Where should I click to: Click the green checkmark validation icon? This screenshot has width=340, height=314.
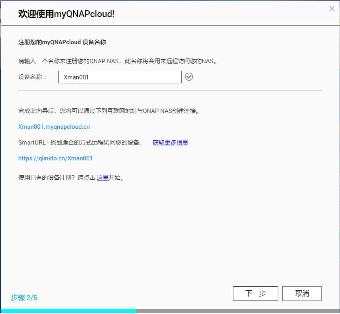tap(189, 77)
